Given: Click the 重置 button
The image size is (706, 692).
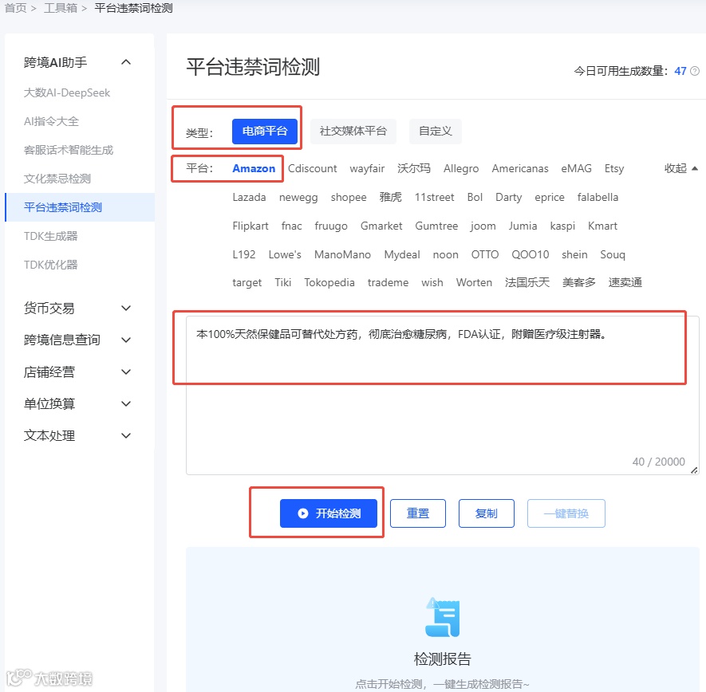Looking at the screenshot, I should [x=418, y=513].
